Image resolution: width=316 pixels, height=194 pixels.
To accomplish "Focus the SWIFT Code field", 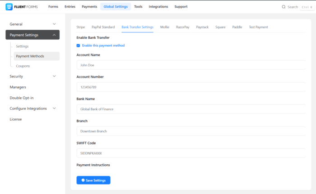I will [191, 153].
